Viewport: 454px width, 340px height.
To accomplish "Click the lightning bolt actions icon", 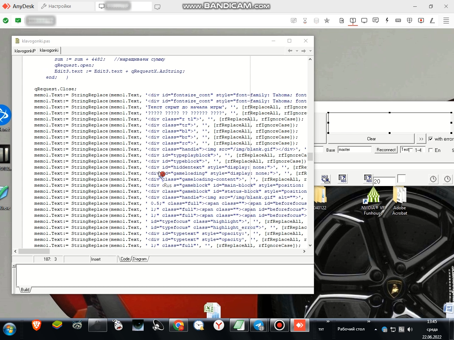I will click(x=387, y=21).
